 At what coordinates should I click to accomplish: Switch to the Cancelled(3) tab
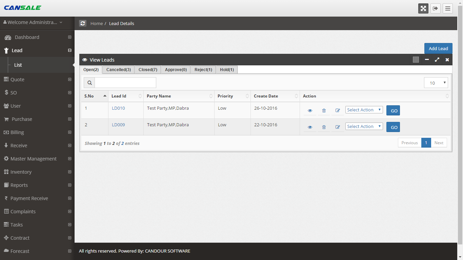pyautogui.click(x=119, y=70)
